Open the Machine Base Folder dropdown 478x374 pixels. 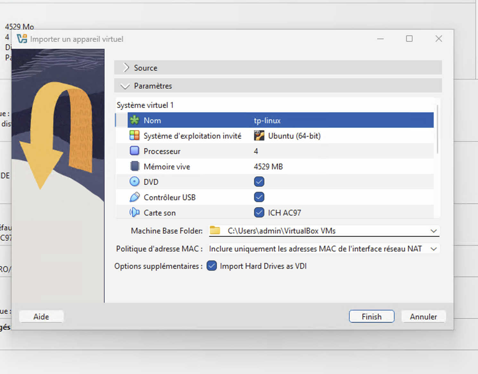[x=433, y=231]
